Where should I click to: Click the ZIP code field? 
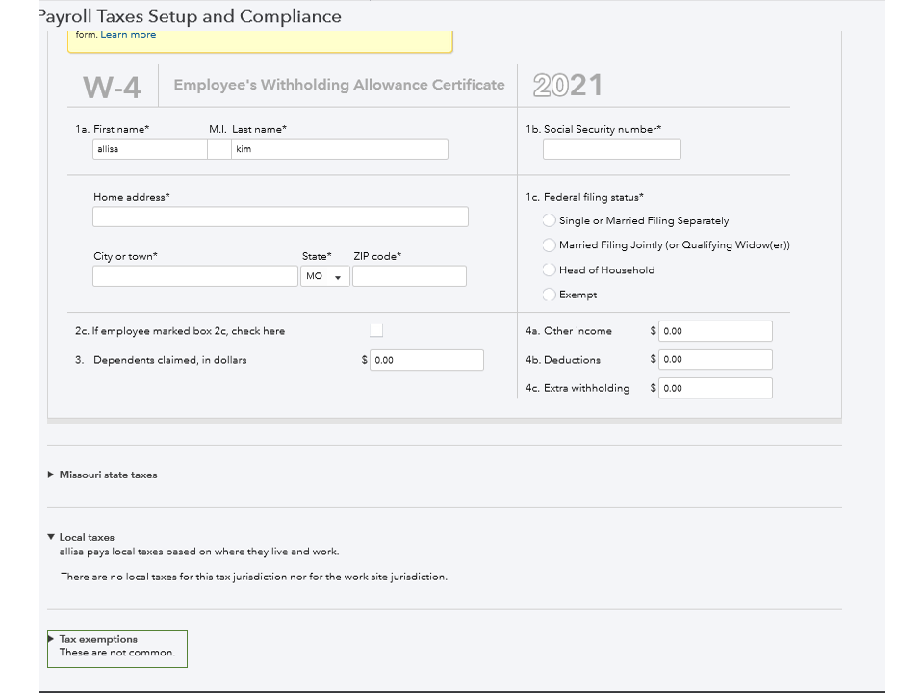tap(409, 276)
